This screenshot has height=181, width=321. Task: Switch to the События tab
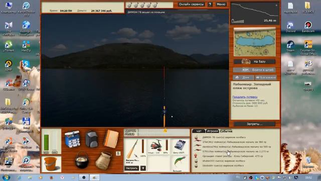pyautogui.click(x=226, y=131)
